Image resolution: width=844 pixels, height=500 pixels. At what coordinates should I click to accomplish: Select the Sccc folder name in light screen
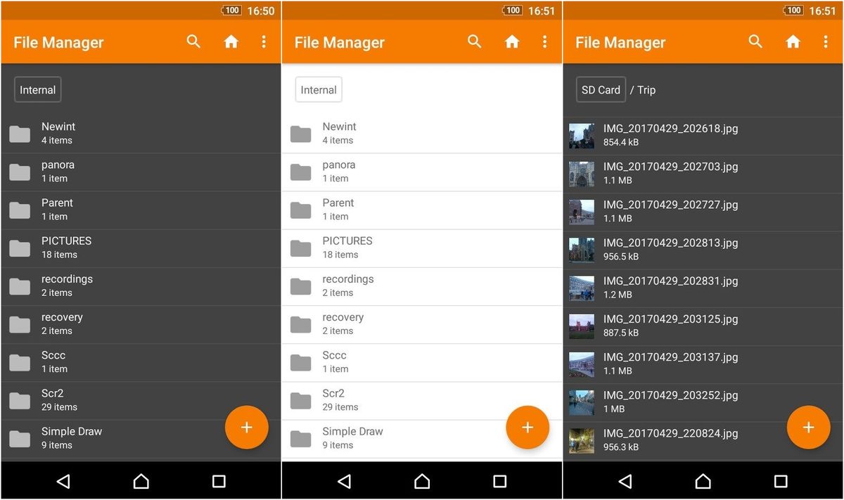click(x=335, y=355)
